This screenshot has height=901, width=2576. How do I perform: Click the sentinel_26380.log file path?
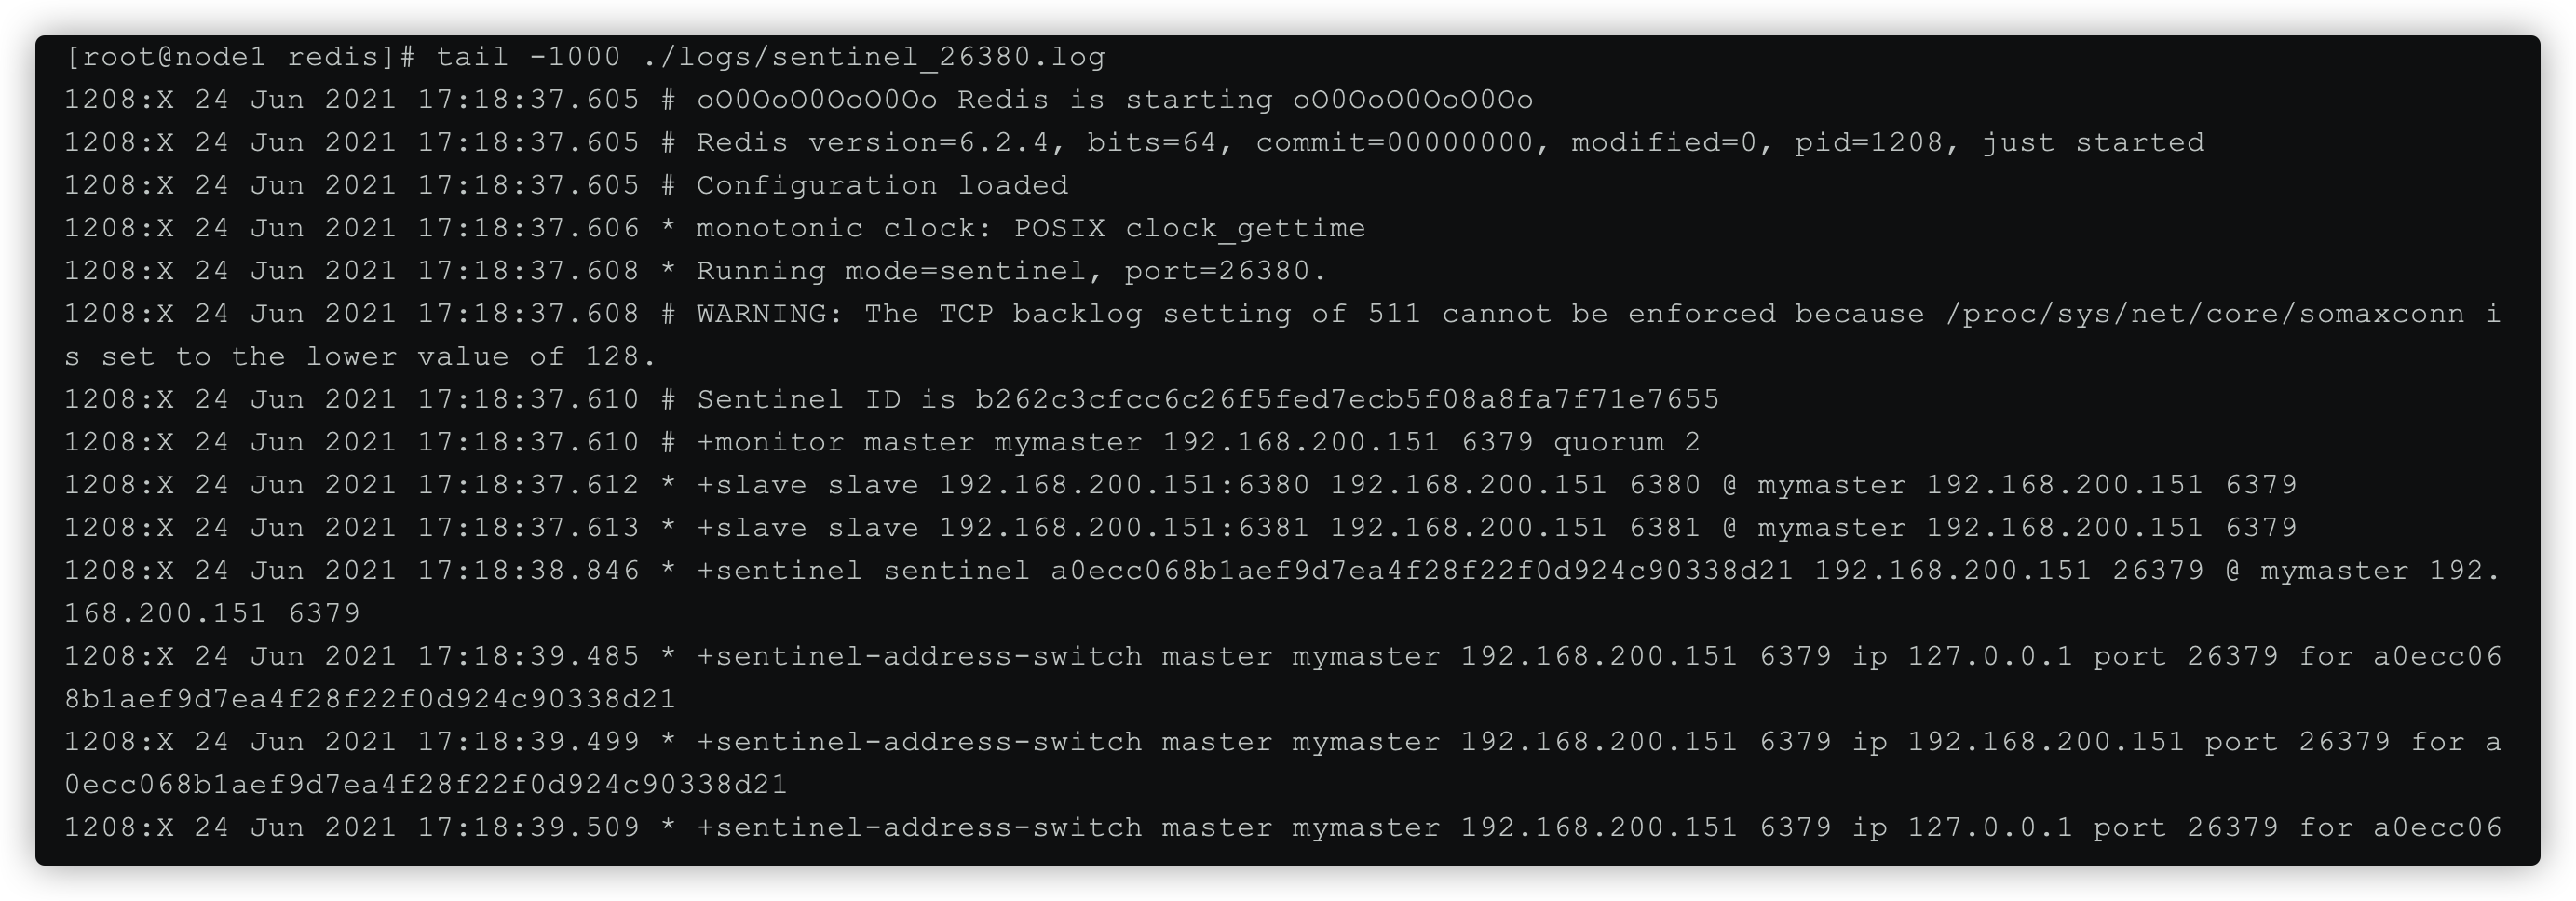(874, 57)
